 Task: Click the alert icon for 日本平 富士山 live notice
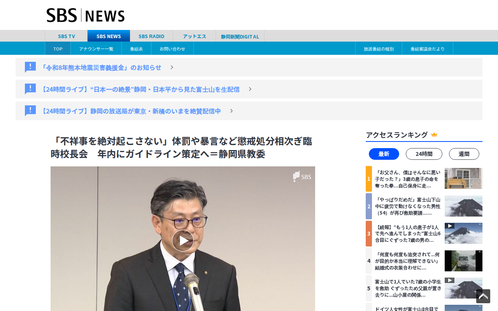tap(30, 89)
